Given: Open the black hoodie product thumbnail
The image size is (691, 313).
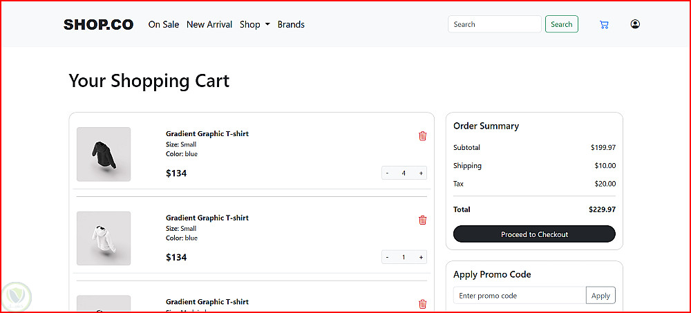Looking at the screenshot, I should point(104,154).
